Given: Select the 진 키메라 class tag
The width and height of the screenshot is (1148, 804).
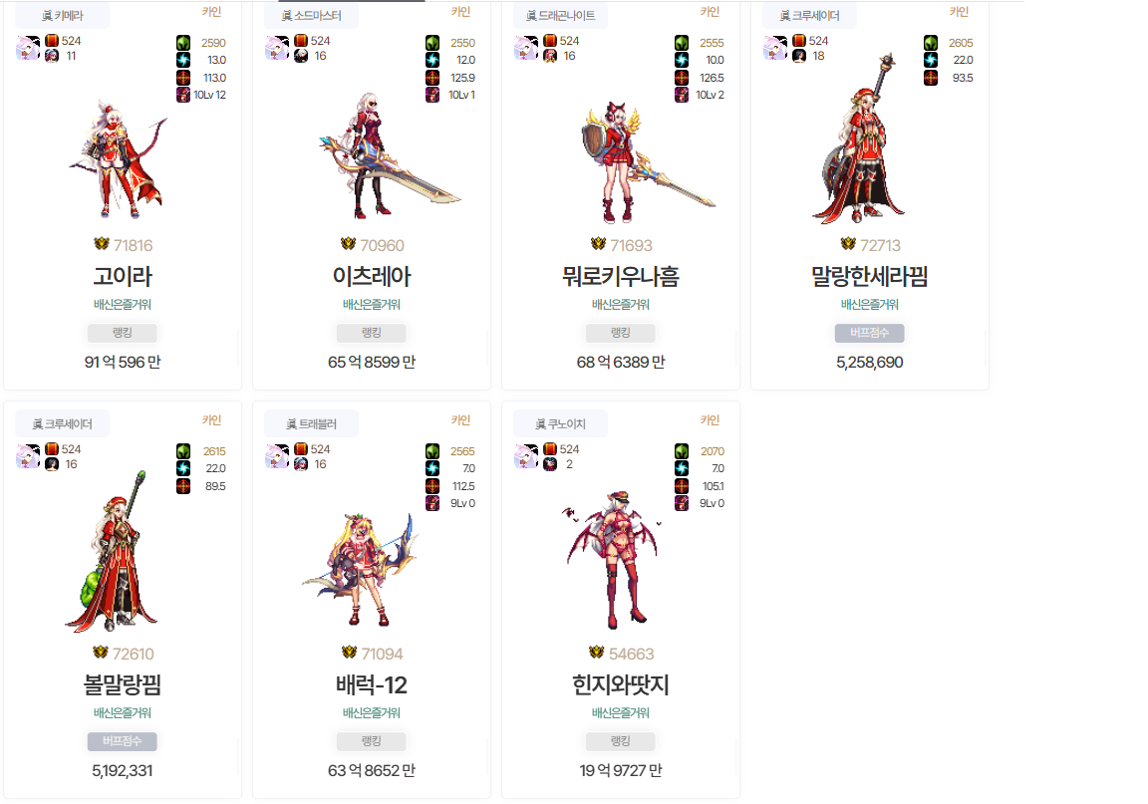Looking at the screenshot, I should point(62,15).
